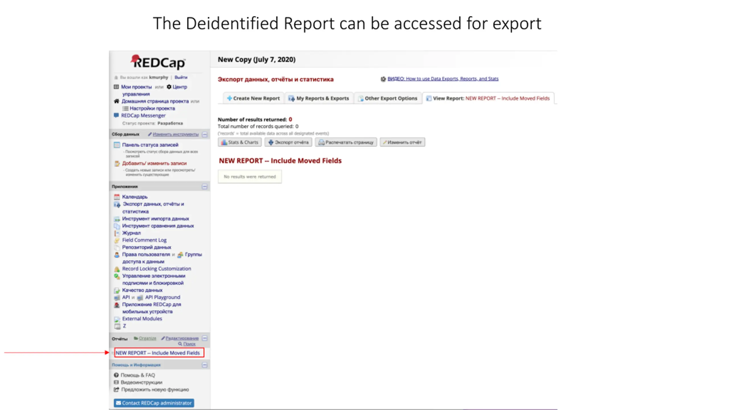Screen dimensions: 729x410
Task: Open Помощь & FAQ link
Action: tap(138, 375)
